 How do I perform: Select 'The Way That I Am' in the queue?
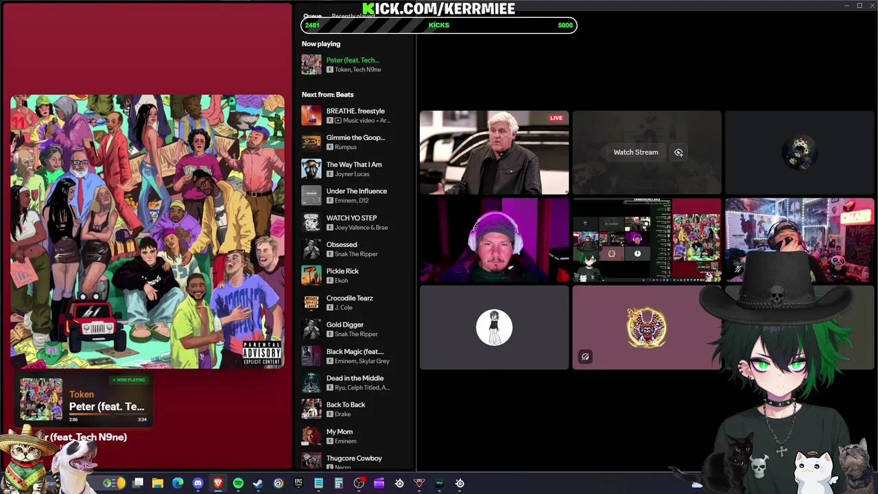point(354,165)
